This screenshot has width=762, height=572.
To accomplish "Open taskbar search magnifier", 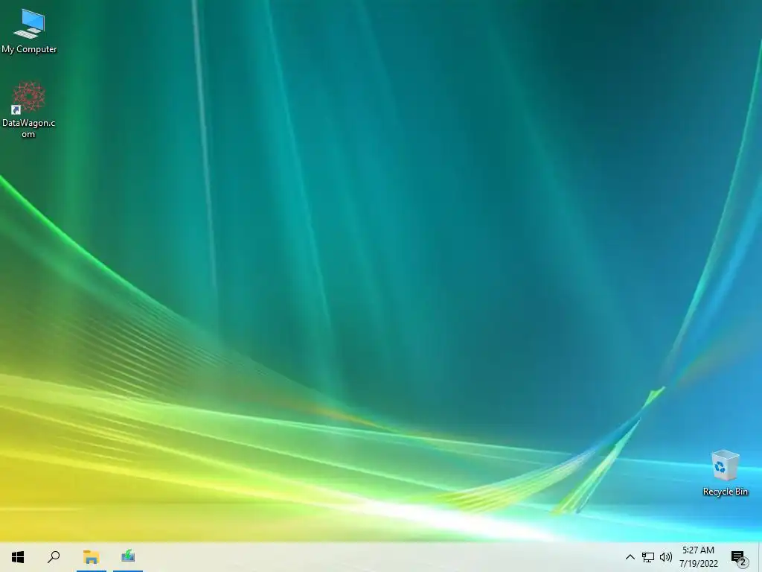I will click(54, 557).
